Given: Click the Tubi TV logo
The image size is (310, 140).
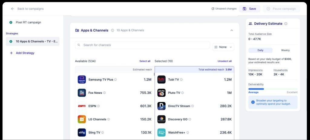Looking at the screenshot, I should [162, 79].
